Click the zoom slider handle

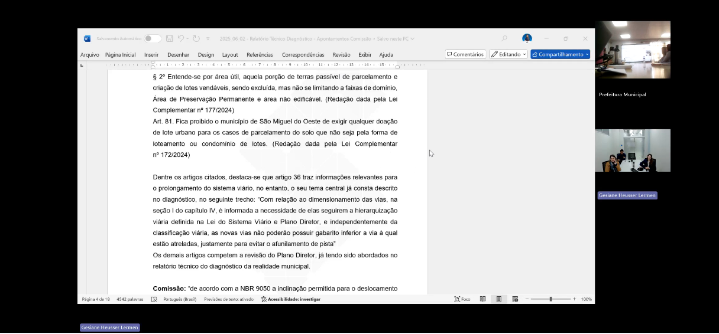(550, 299)
